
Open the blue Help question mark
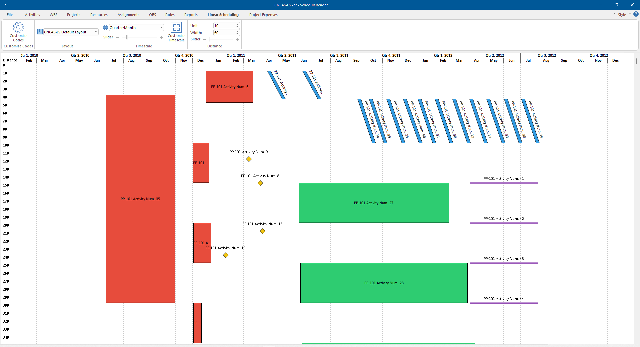click(x=636, y=14)
